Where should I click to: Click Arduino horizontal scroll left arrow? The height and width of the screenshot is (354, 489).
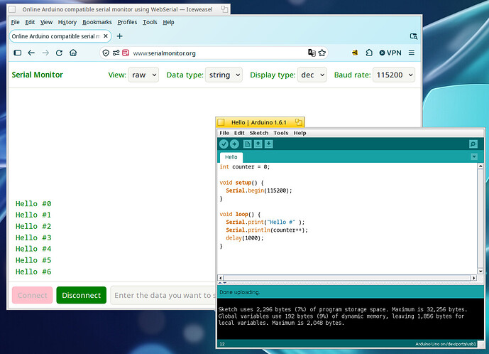221,278
